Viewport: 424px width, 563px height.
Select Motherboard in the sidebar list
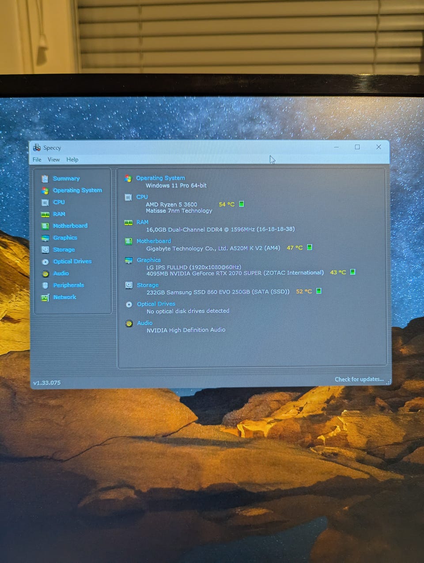[x=70, y=226]
